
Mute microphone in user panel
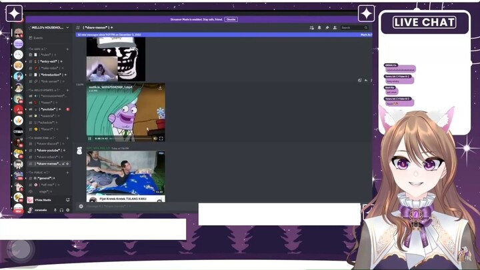[x=55, y=210]
